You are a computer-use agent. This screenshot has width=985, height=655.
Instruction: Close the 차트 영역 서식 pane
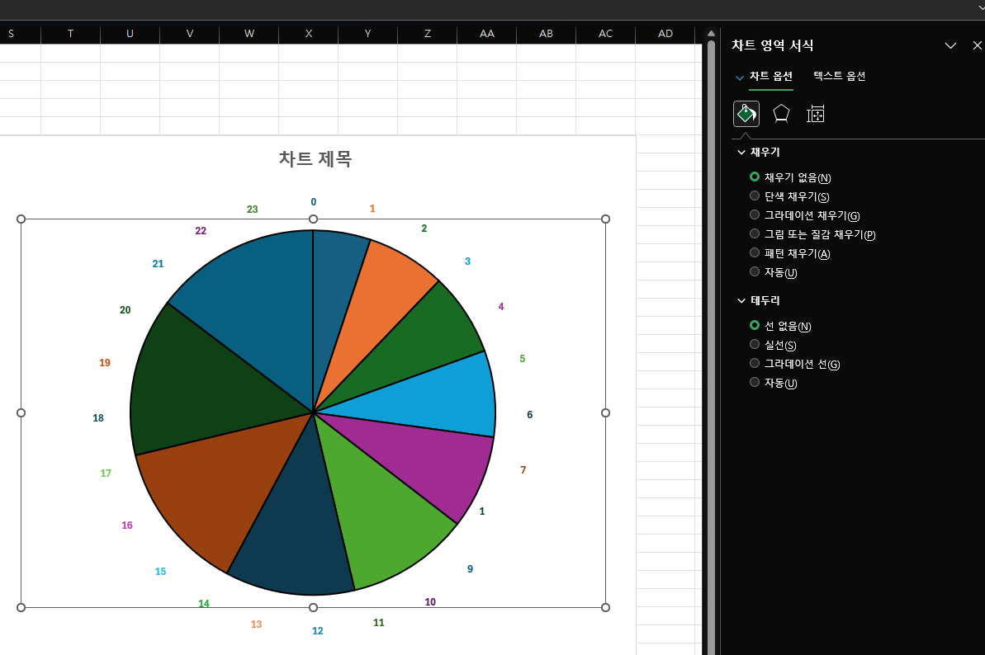pyautogui.click(x=977, y=45)
